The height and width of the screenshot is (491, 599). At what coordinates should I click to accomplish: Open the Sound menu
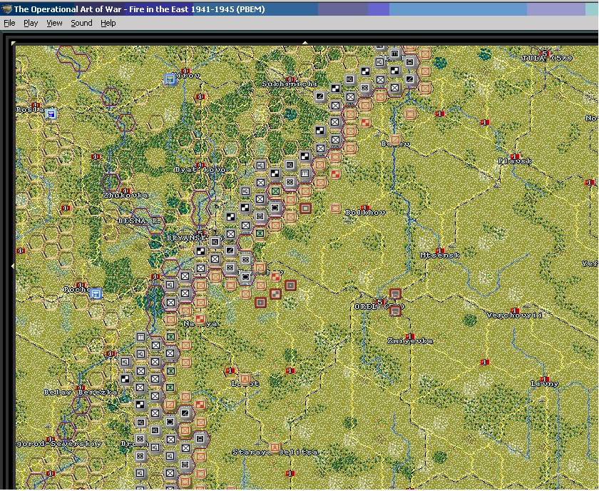81,23
